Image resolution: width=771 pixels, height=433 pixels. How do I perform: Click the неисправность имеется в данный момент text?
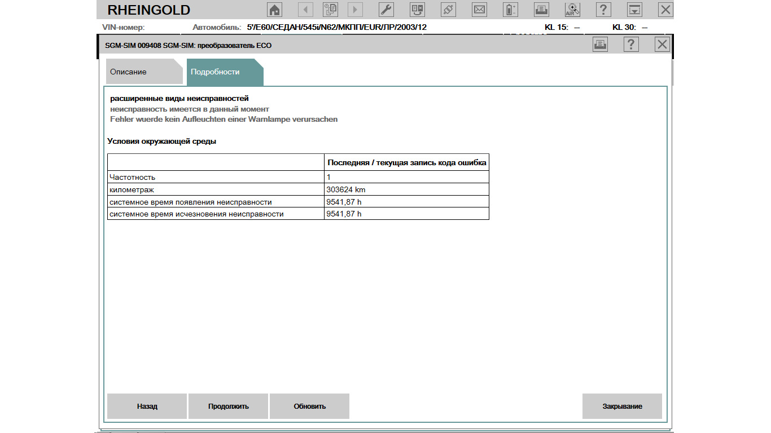point(190,109)
